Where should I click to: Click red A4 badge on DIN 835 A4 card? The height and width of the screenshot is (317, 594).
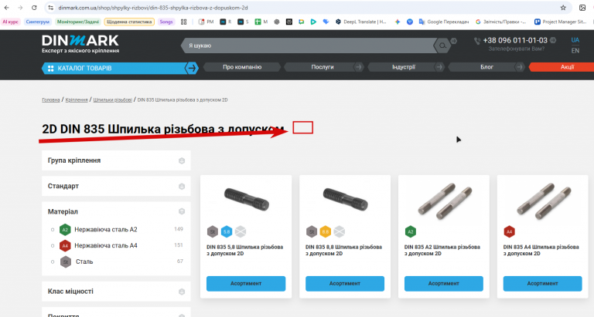(x=509, y=231)
